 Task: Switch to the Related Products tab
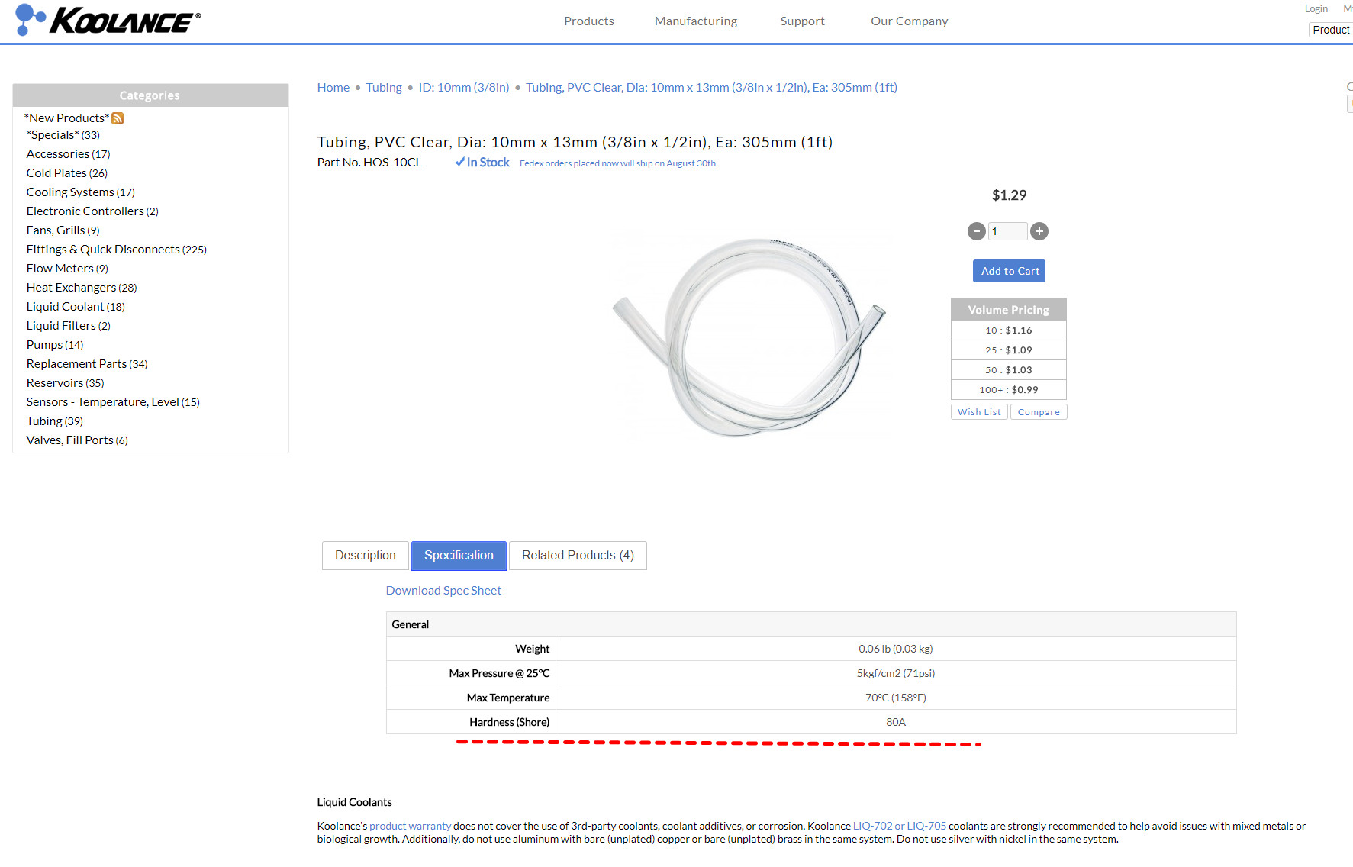[577, 556]
